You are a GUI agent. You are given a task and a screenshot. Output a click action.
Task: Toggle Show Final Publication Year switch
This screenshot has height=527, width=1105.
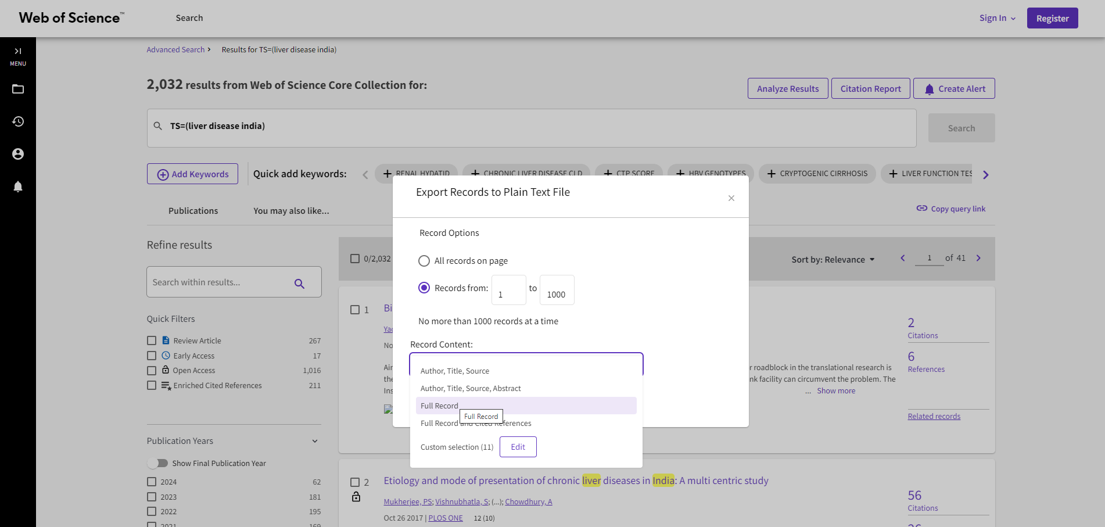157,463
